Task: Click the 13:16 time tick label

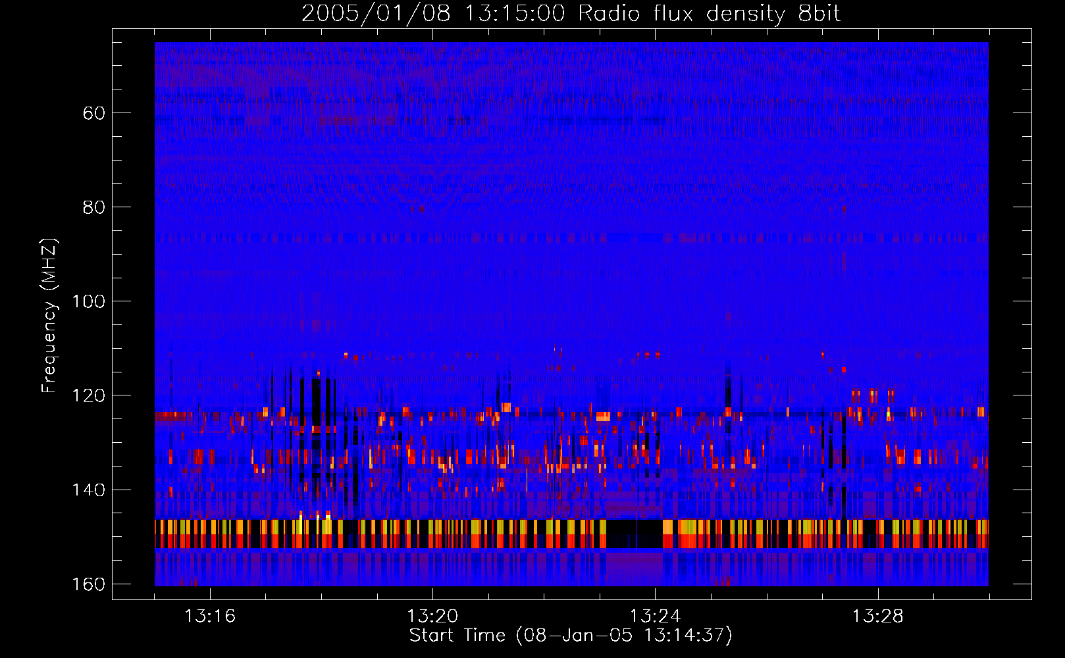Action: [210, 617]
